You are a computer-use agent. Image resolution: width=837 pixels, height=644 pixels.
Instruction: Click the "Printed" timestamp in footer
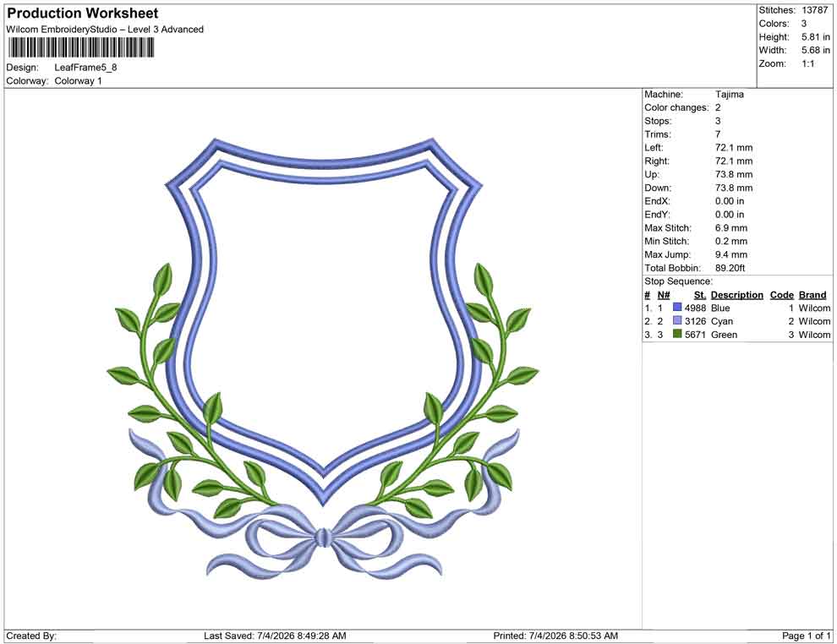coord(555,636)
